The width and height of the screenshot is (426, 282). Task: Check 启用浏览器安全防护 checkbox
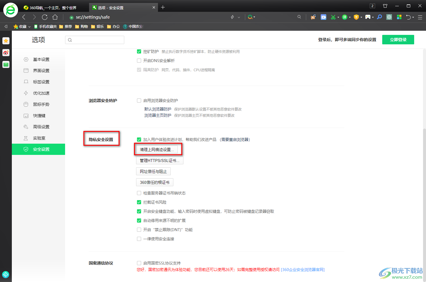[x=139, y=101]
